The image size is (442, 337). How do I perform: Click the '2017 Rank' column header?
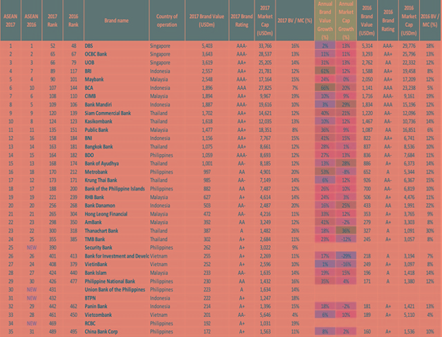click(52, 21)
